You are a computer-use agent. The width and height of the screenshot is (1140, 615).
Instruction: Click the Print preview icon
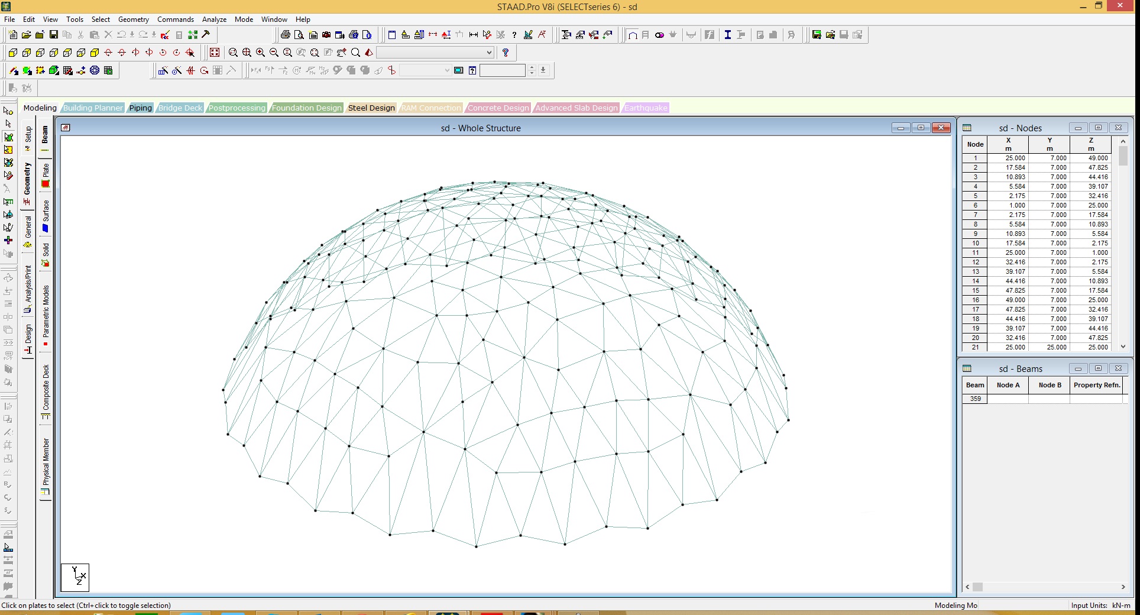tap(299, 35)
